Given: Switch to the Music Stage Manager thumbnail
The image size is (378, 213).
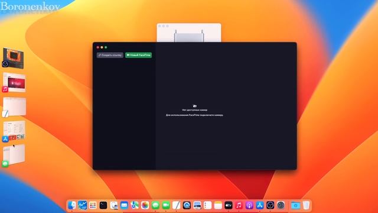Looking at the screenshot, I should tap(14, 83).
